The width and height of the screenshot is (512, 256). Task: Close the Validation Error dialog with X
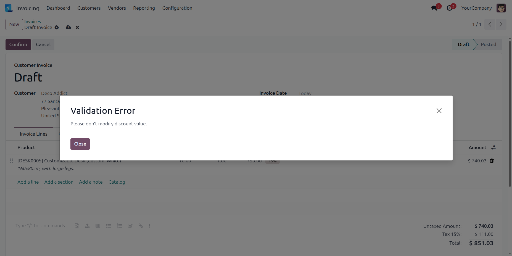point(439,111)
